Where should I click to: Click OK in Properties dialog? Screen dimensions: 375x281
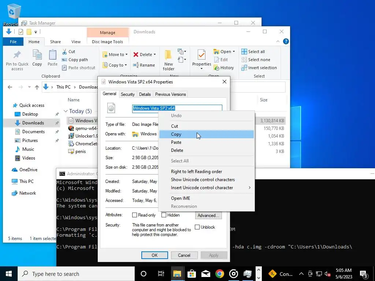coord(155,255)
